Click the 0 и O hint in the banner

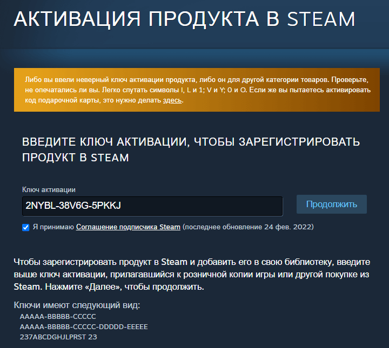[237, 90]
